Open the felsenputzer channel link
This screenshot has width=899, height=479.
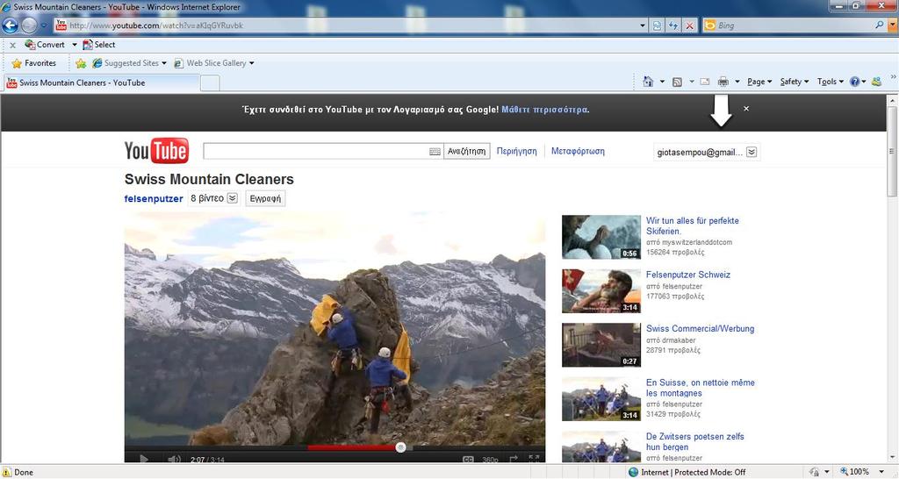(154, 199)
